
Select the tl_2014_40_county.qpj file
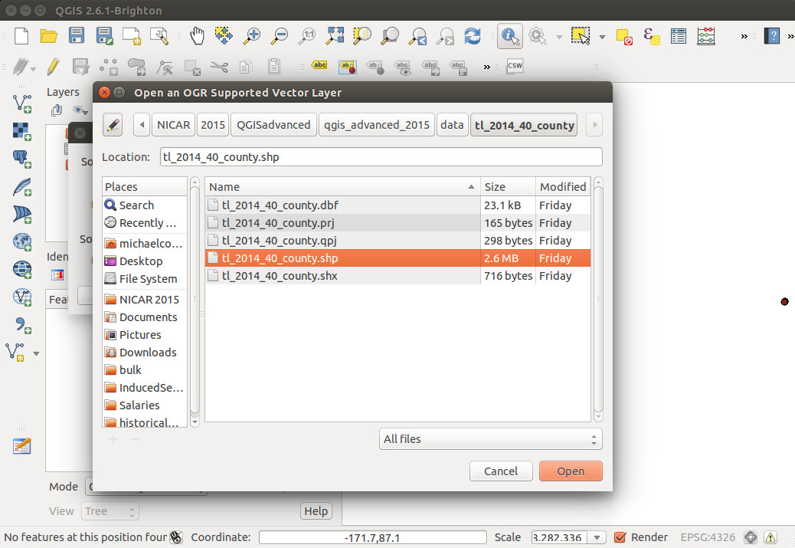[397, 241]
